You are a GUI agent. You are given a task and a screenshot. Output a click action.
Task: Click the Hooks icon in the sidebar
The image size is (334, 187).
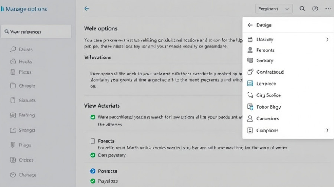[x=13, y=61]
